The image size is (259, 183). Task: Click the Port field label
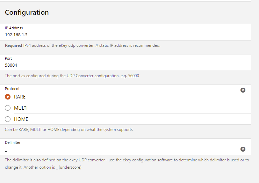click(x=8, y=58)
